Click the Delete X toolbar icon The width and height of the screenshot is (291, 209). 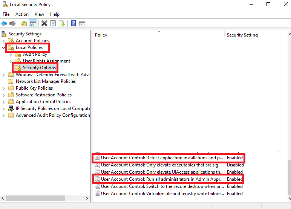pos(44,24)
